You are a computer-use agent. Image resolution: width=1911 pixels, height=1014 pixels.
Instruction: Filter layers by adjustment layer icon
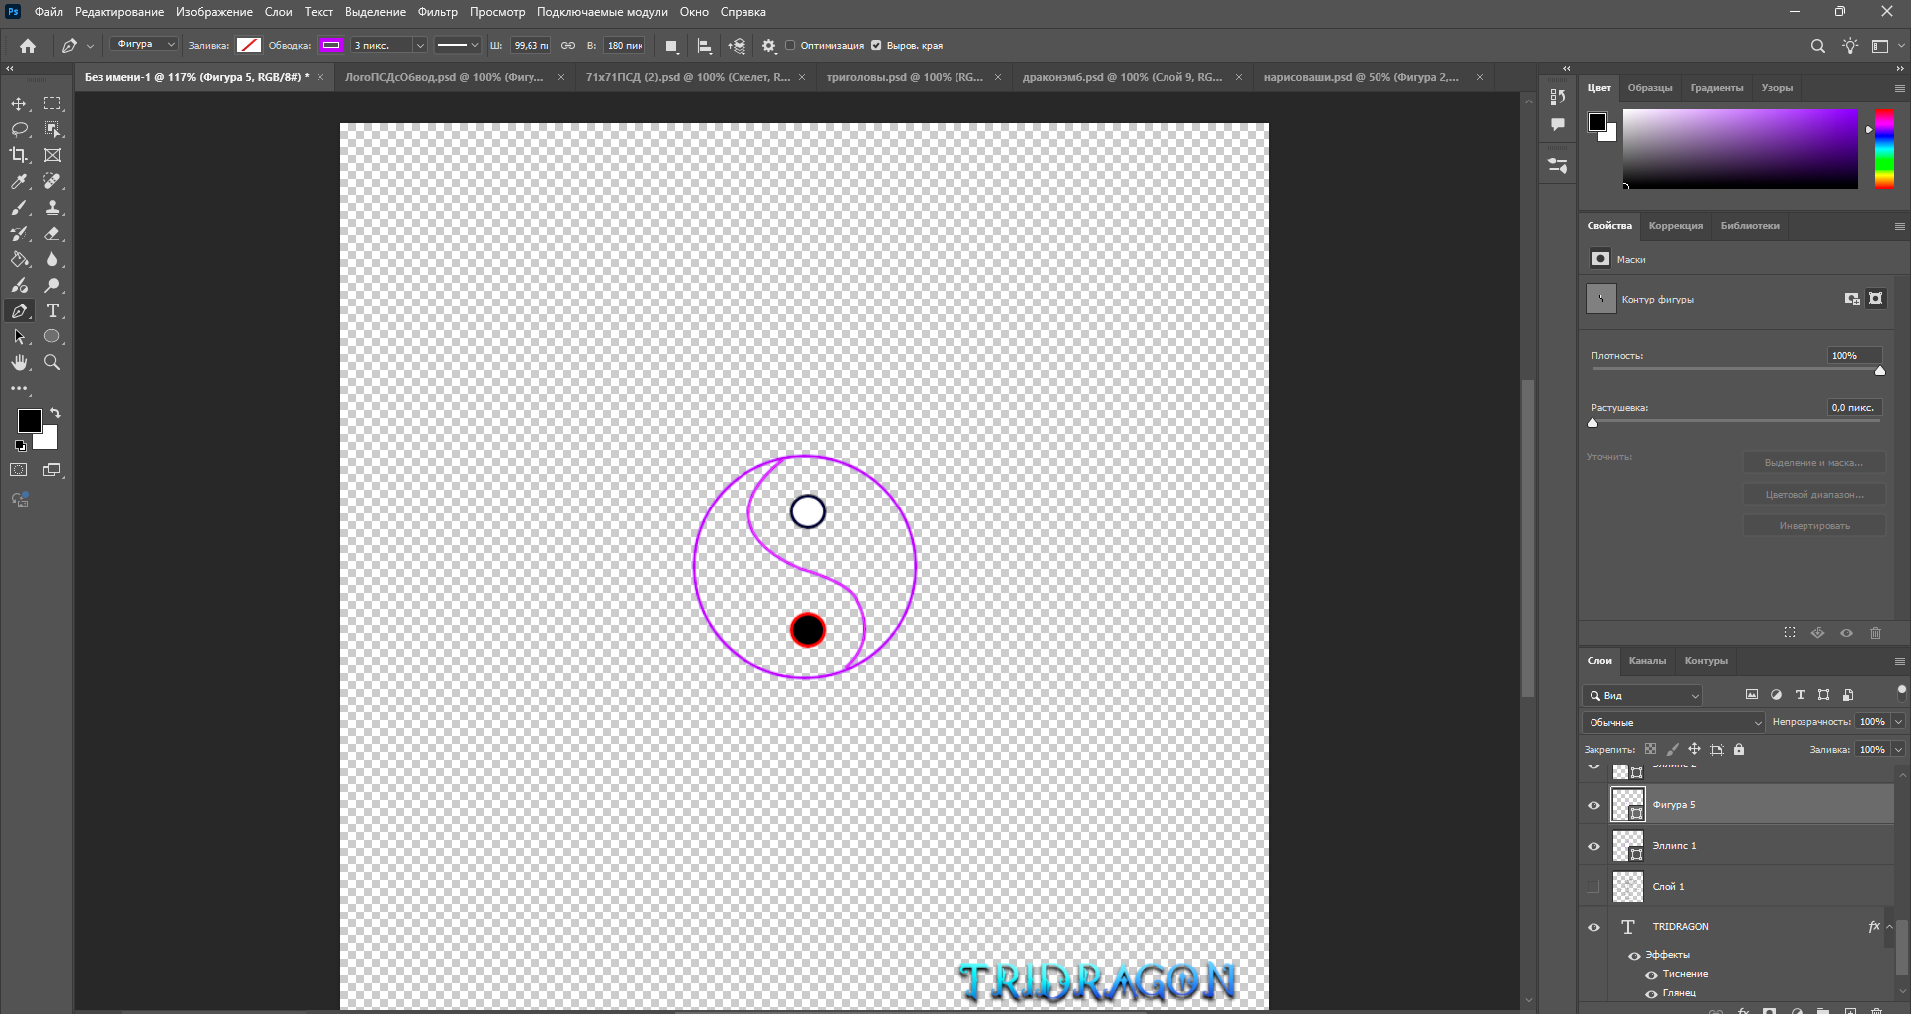[x=1776, y=695]
